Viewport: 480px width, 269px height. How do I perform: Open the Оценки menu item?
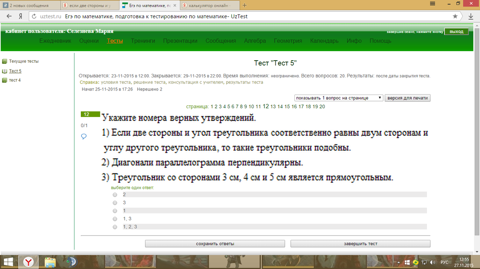(x=89, y=41)
